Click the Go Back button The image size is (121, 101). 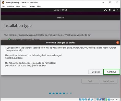click(96, 72)
